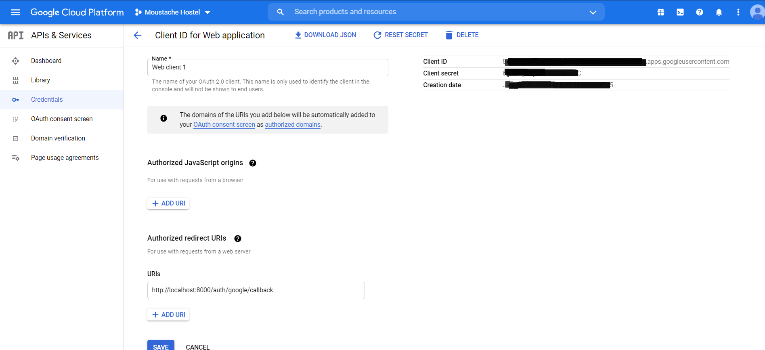Click the Name field containing Web client 1
Screen dimensions: 765x350
point(268,67)
